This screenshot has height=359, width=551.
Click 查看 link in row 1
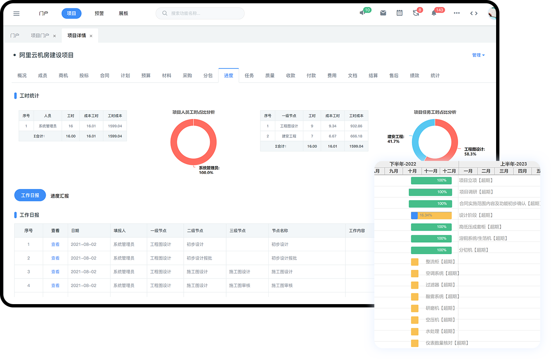coord(55,244)
